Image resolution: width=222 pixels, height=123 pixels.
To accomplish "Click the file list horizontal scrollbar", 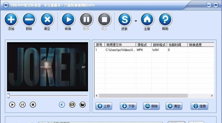I will pos(143,96).
